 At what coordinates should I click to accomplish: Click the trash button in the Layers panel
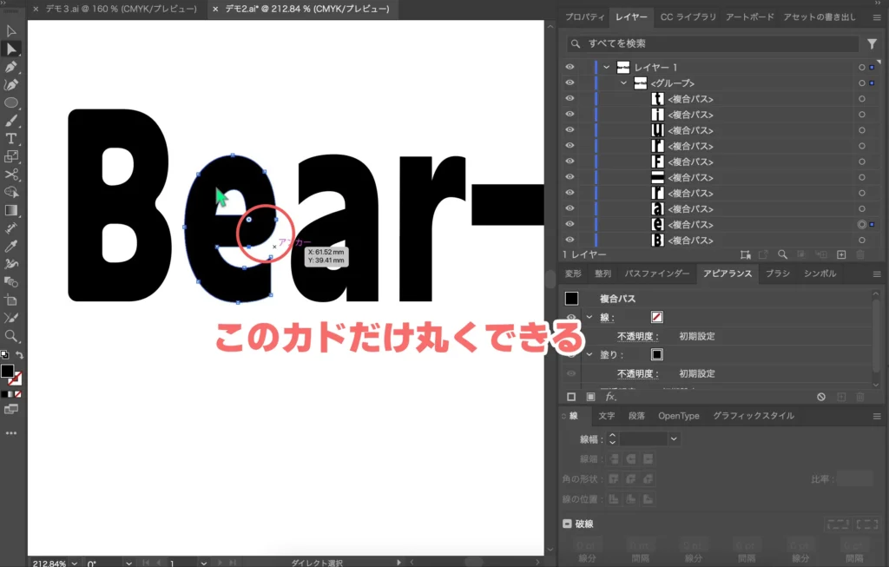[x=860, y=254]
